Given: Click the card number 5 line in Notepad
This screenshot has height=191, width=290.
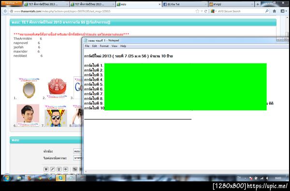Looking at the screenshot, I should [x=94, y=85].
